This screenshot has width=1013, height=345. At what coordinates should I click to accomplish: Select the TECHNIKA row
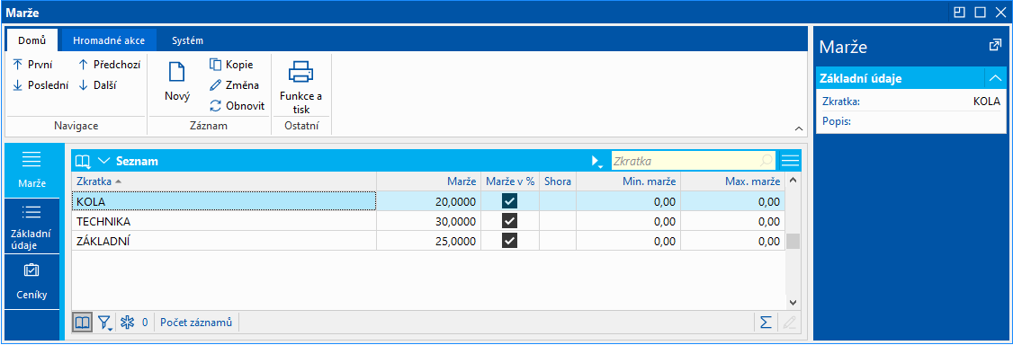427,221
